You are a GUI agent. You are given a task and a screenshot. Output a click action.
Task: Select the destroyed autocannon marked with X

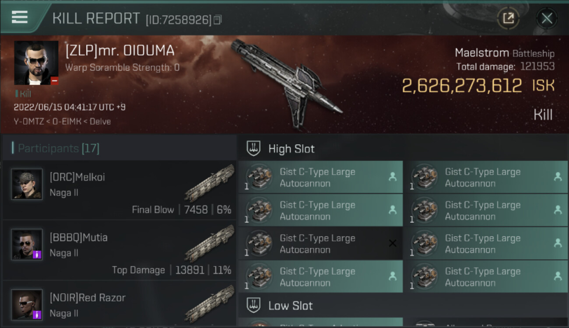[x=320, y=244]
